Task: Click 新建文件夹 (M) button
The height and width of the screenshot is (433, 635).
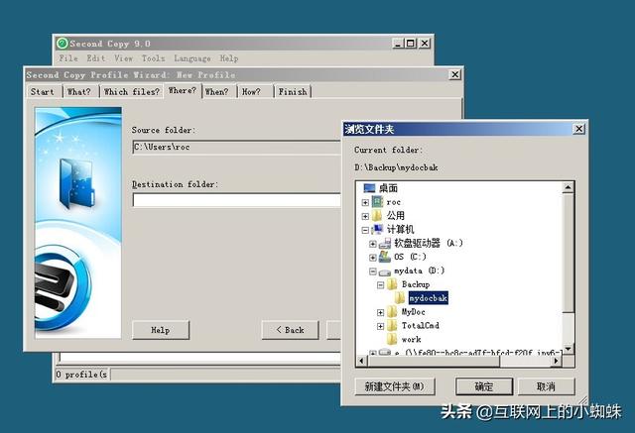Action: 395,386
